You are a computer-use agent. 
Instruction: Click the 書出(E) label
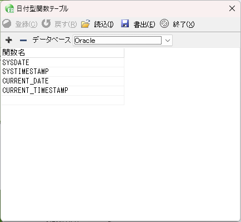144,24
